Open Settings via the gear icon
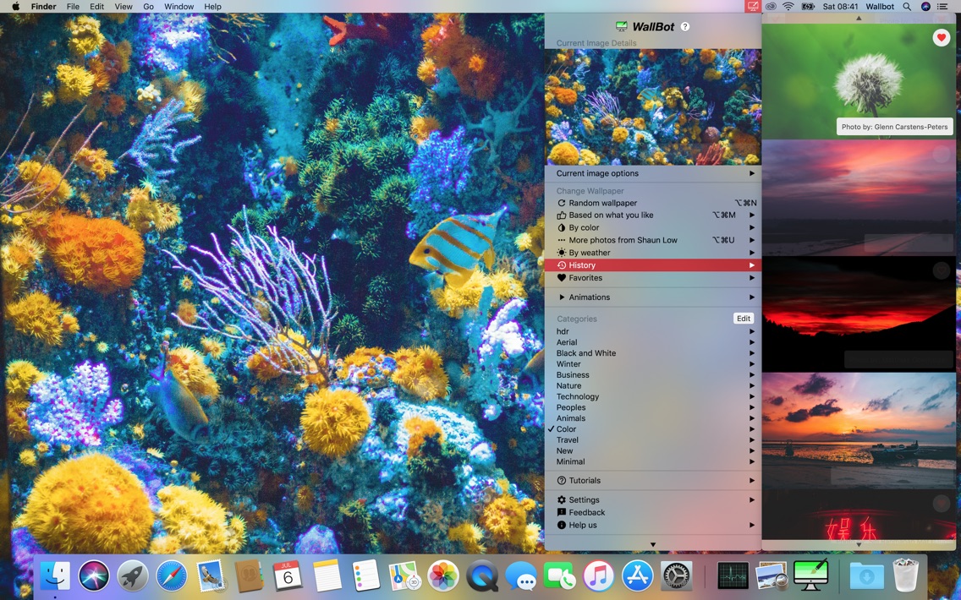961x600 pixels. 561,499
